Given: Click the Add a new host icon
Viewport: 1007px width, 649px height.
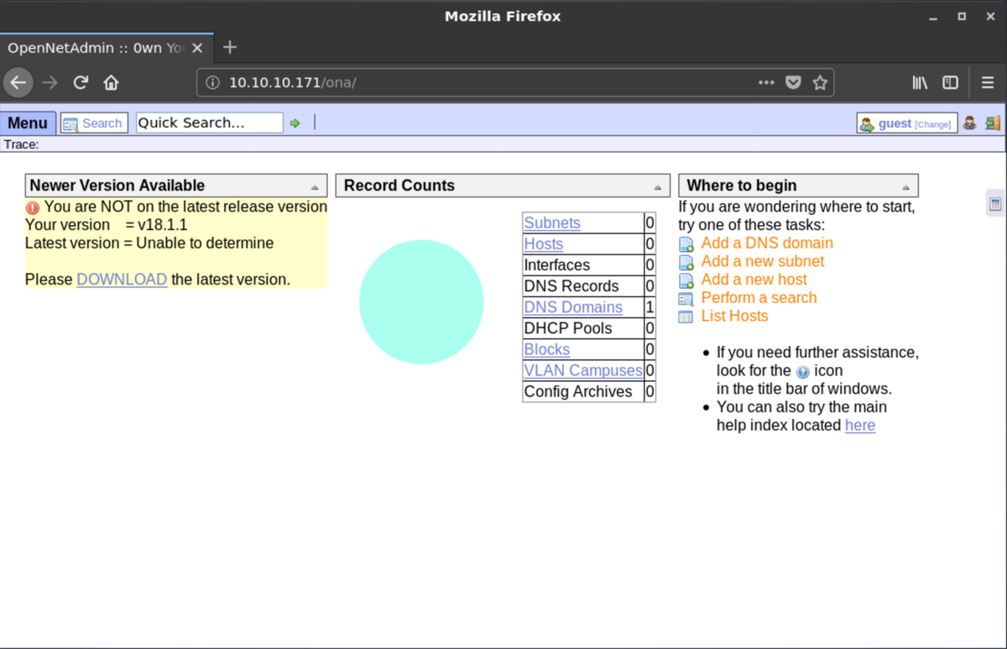Looking at the screenshot, I should coord(686,279).
